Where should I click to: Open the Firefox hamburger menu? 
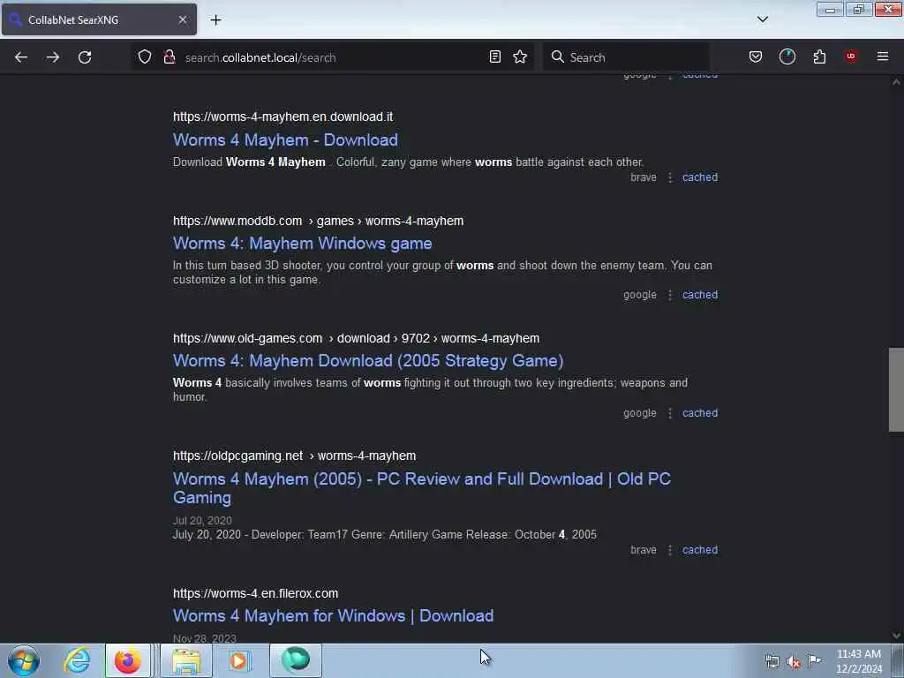[x=882, y=56]
